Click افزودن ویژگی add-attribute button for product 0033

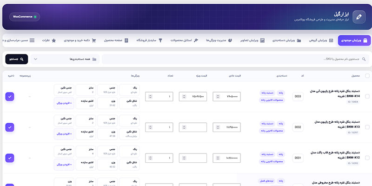pyautogui.click(x=64, y=103)
